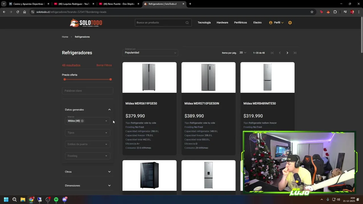Jump to last results page arrow
Viewport: 363px width, 204px height.
(295, 53)
